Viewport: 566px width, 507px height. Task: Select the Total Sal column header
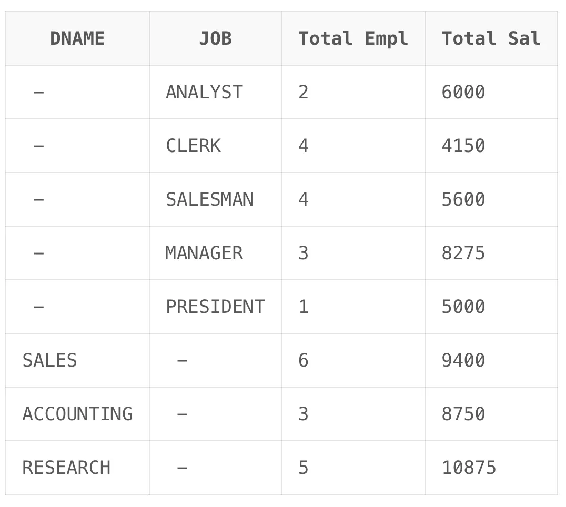click(491, 39)
